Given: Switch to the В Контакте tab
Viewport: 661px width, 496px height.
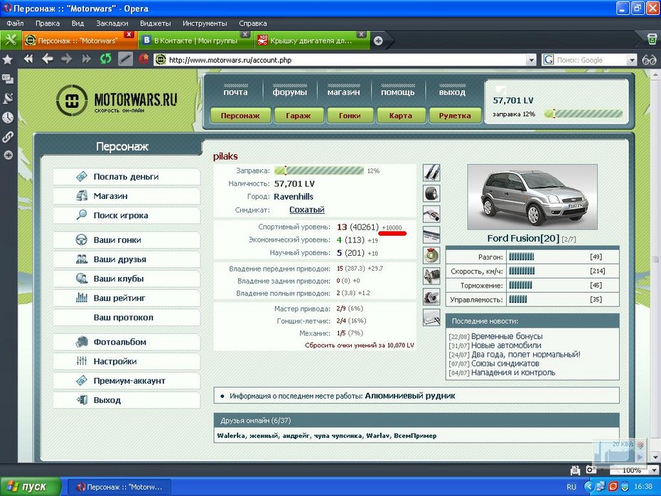Looking at the screenshot, I should (x=195, y=41).
